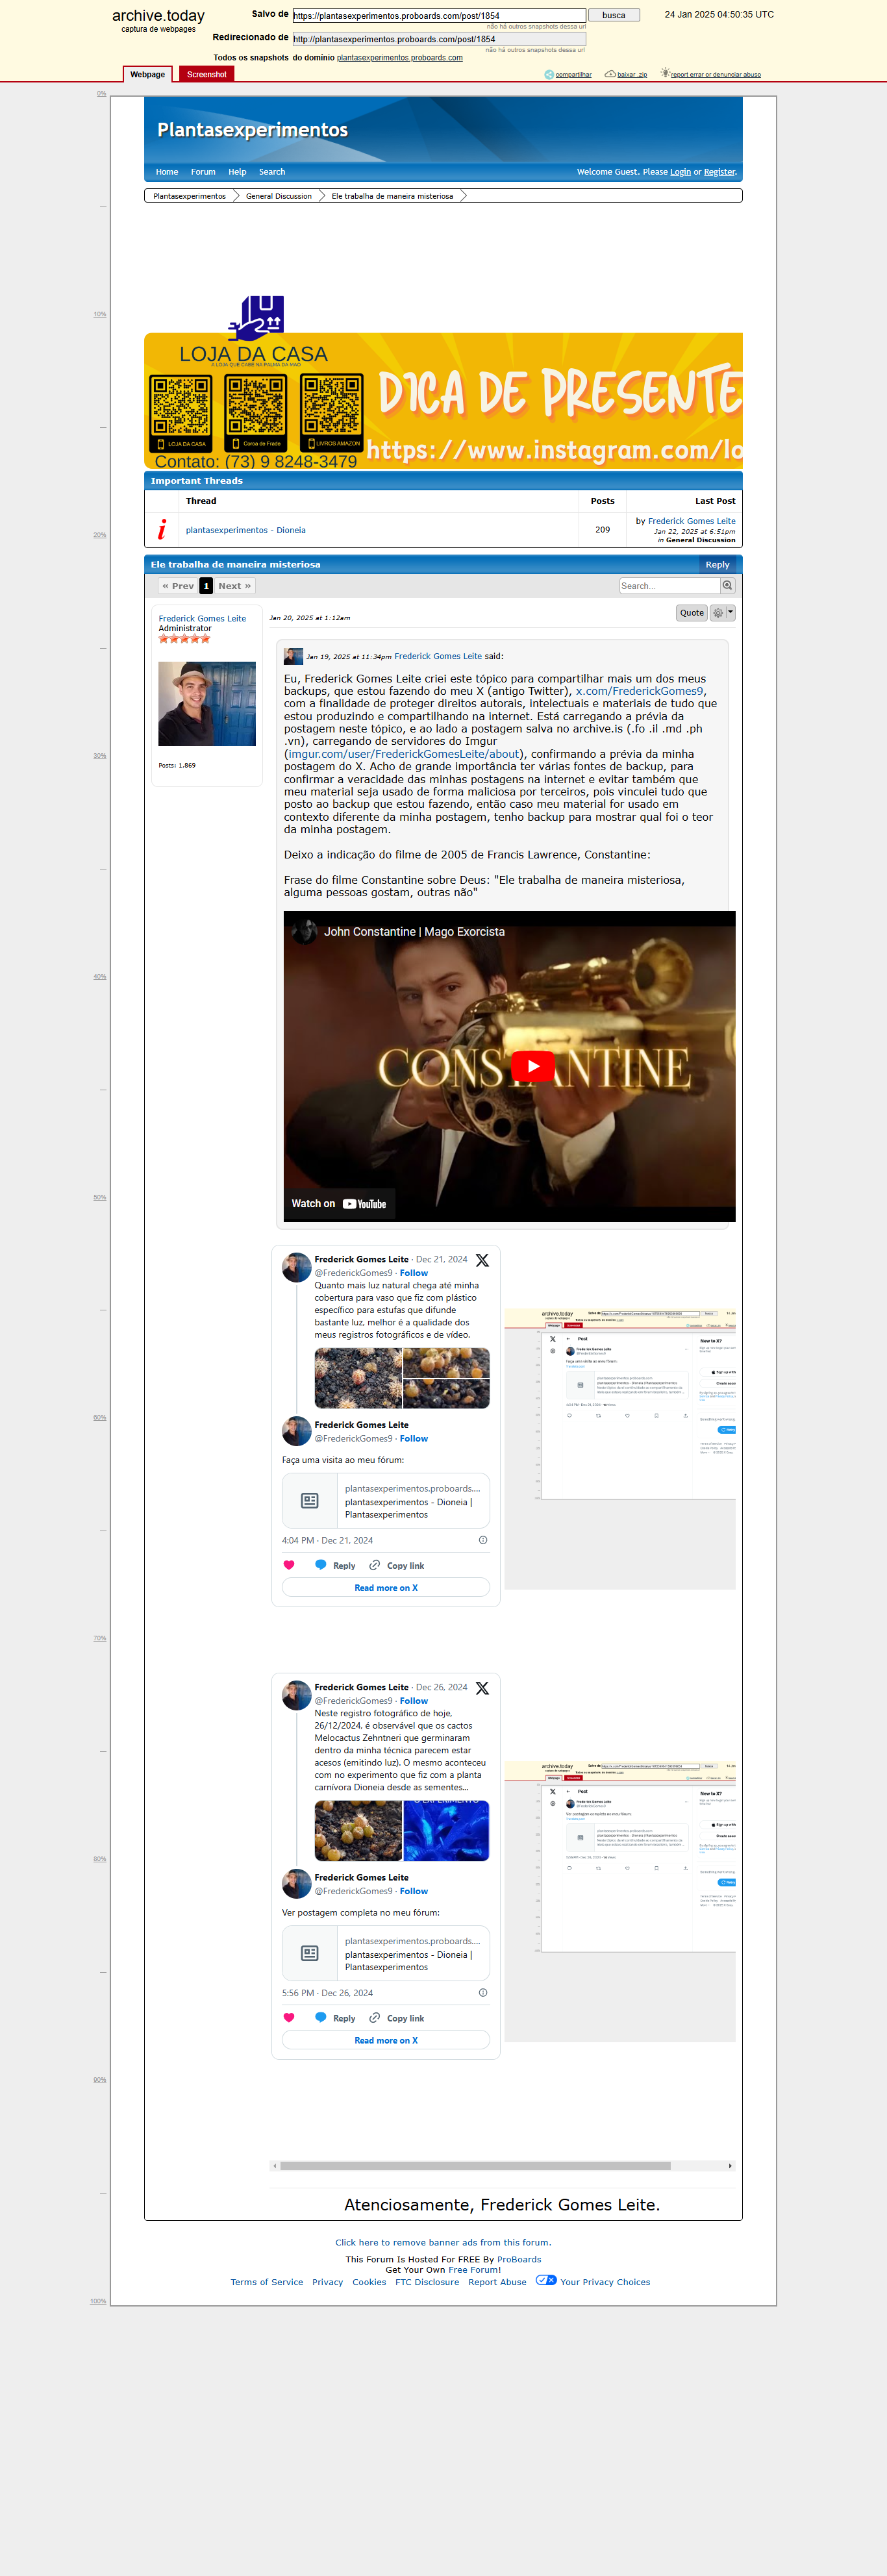Click blue glowing plant photo in Dec 26 tweet
This screenshot has width=887, height=2576.
point(446,1830)
